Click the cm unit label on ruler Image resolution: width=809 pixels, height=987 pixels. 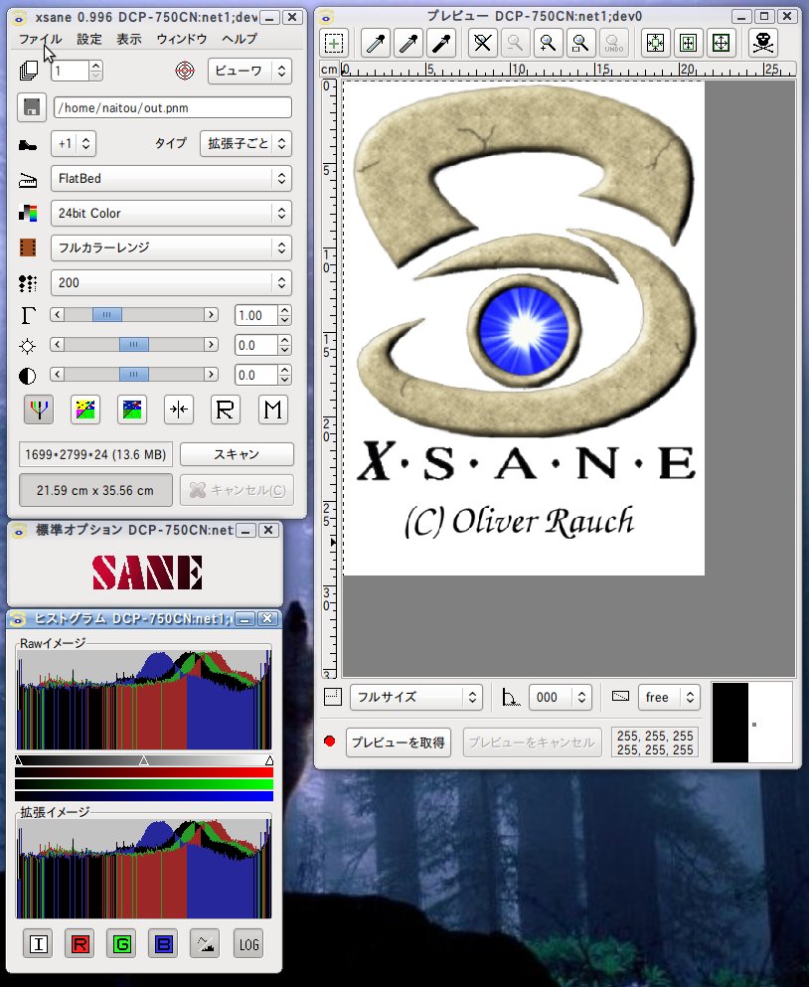tap(329, 70)
